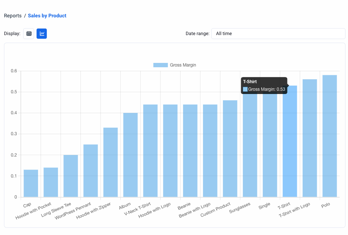Navigate to the Reports breadcrumb
The image size is (348, 235).
13,16
